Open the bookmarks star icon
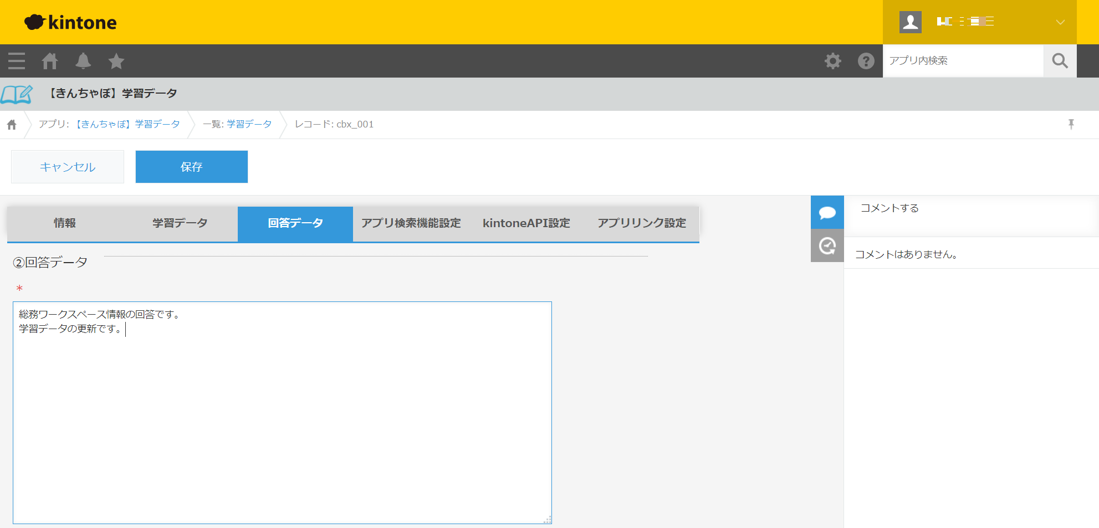Viewport: 1099px width, 528px height. click(x=116, y=61)
